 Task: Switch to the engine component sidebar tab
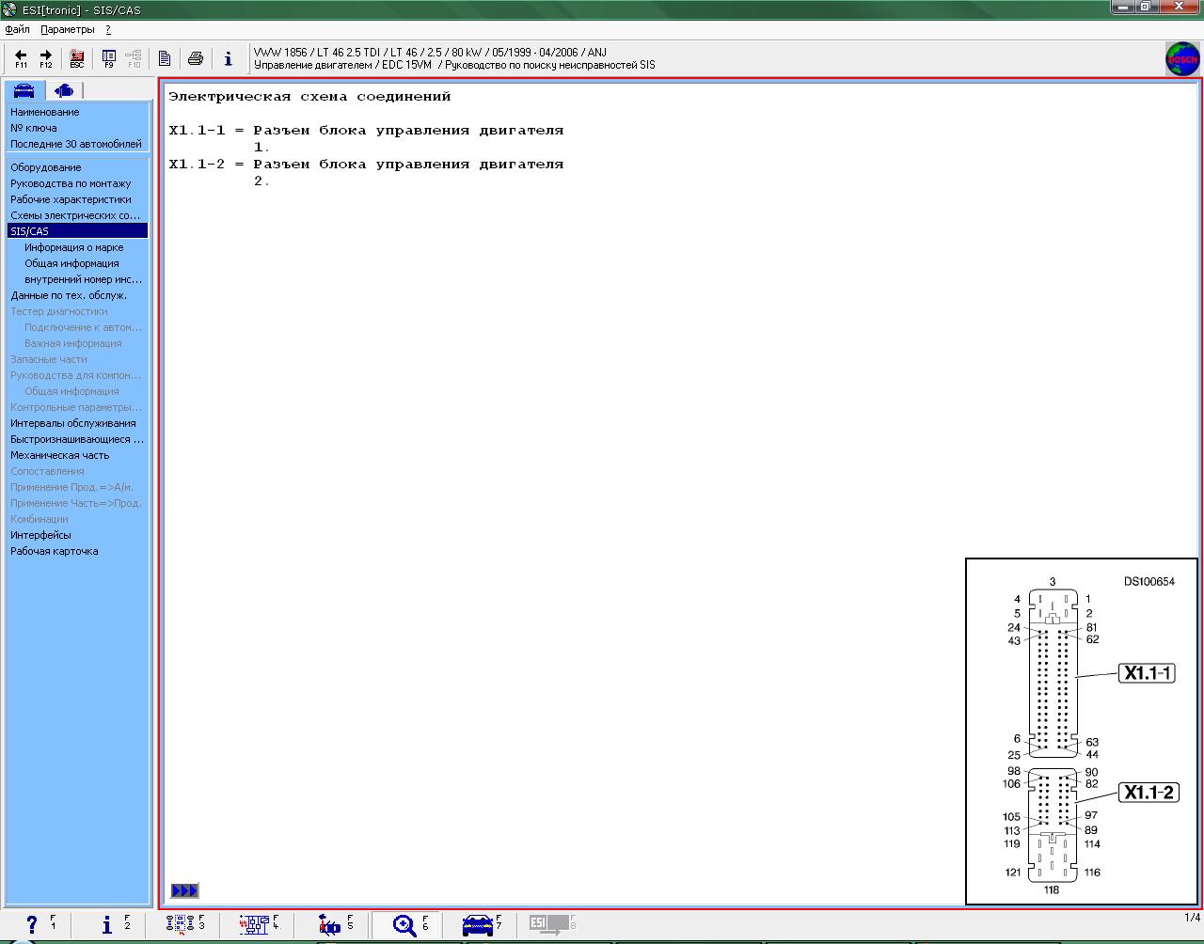tap(64, 90)
